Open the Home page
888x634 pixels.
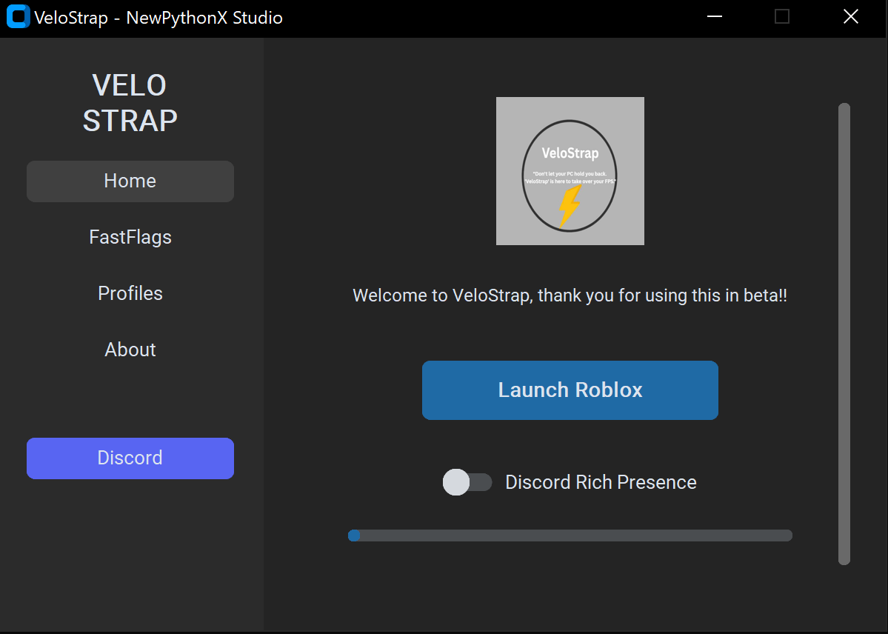coord(130,181)
